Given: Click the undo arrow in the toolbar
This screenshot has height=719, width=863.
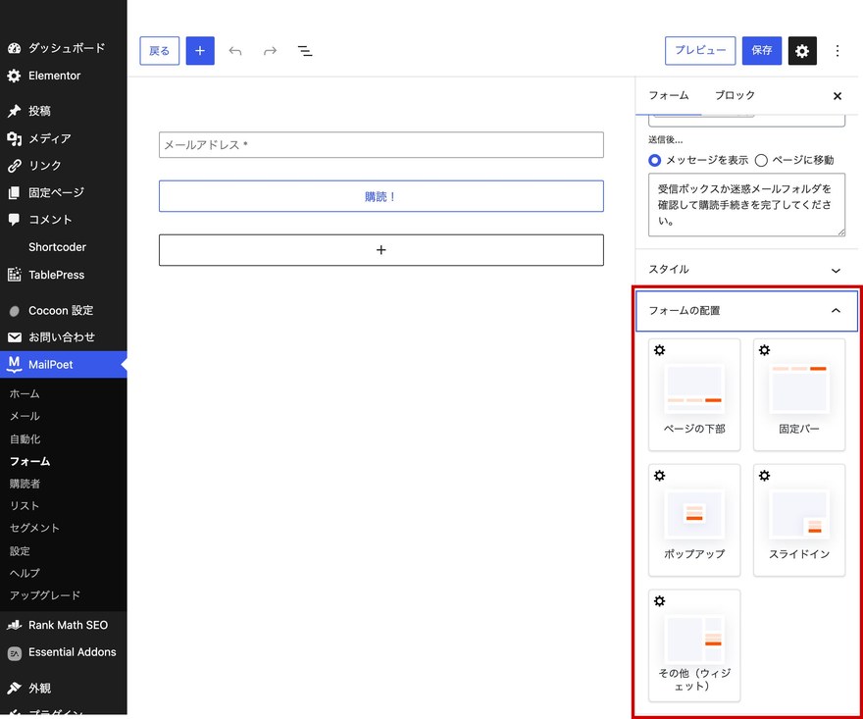Looking at the screenshot, I should [235, 51].
